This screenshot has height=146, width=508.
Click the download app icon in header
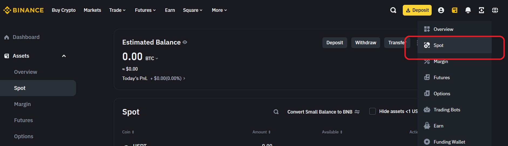tap(482, 10)
